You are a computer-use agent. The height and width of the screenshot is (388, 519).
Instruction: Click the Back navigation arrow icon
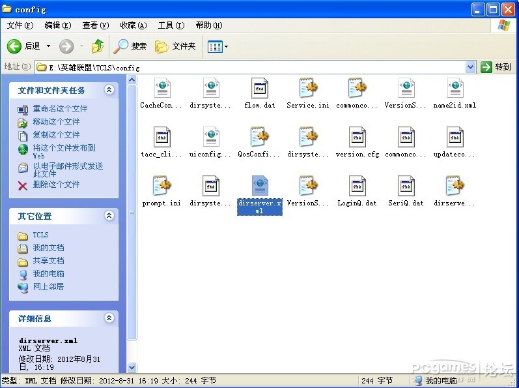click(x=14, y=46)
